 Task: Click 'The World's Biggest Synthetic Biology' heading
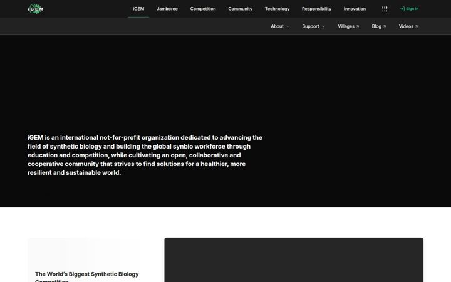87,276
